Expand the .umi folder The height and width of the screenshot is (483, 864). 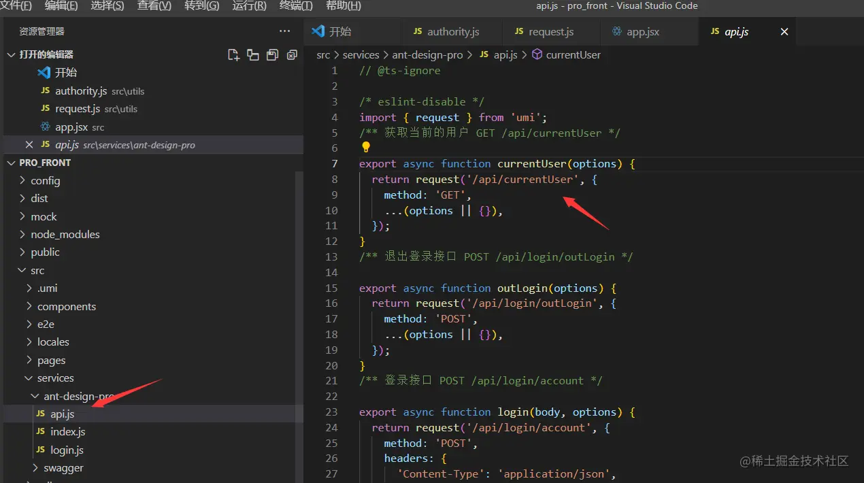click(x=29, y=288)
